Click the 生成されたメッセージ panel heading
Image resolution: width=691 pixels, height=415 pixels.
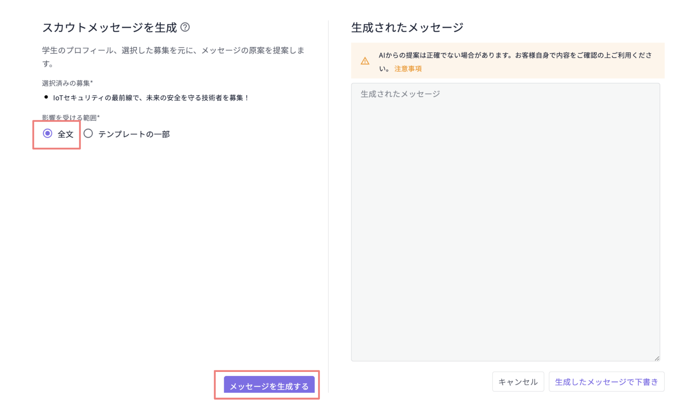point(406,27)
